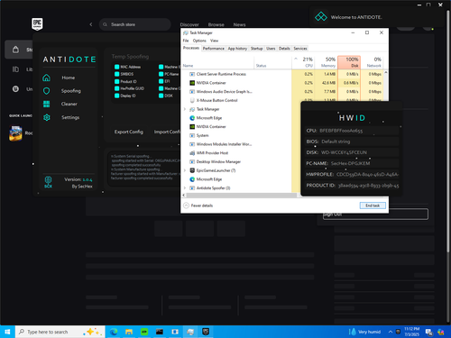Click the End task button
451x338 pixels.
point(373,206)
